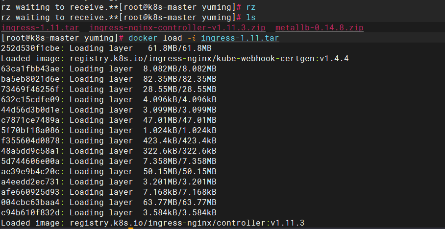Click layer ID 63ca1fbb43ae
Viewport: 445px width, 229px height.
[x=30, y=69]
